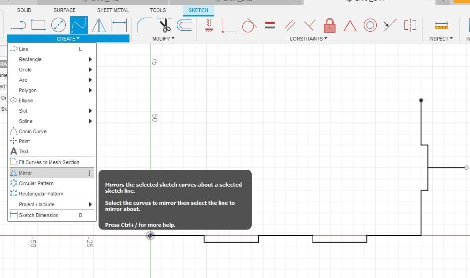470x278 pixels.
Task: Choose Sketch Dimension menu entry
Action: [x=51, y=215]
